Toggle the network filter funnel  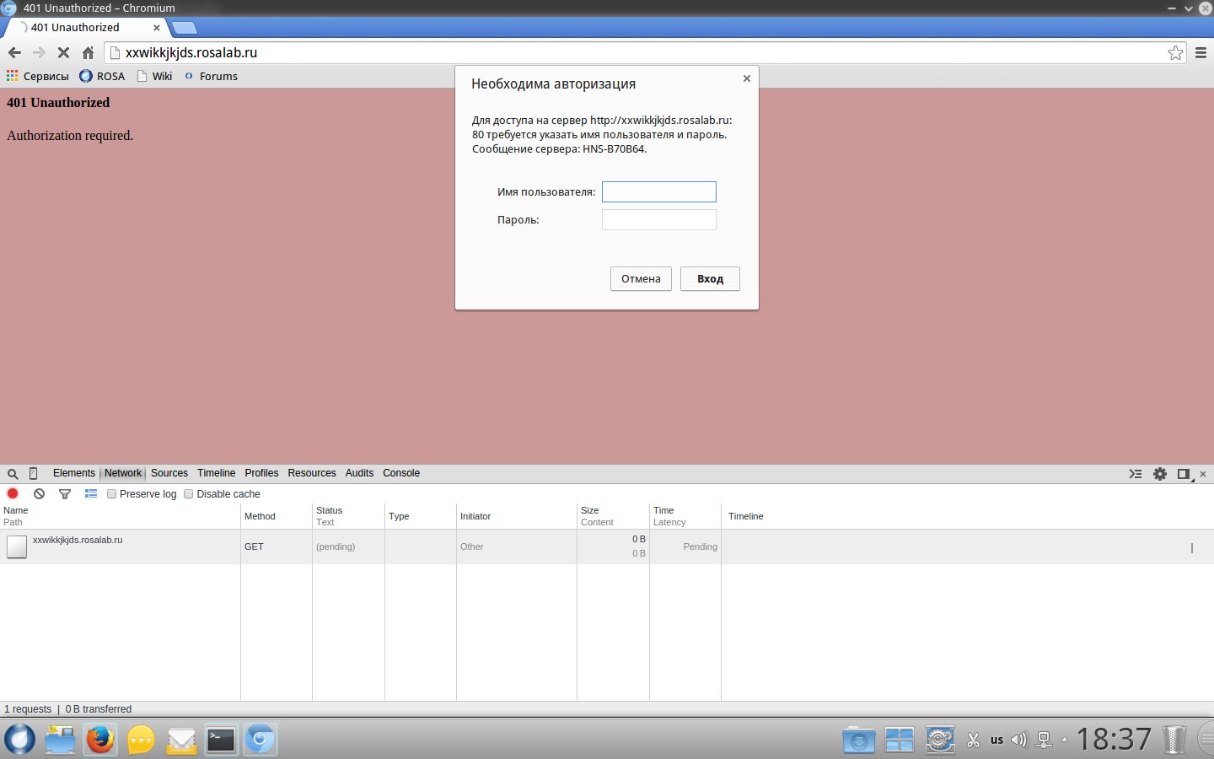pos(65,494)
